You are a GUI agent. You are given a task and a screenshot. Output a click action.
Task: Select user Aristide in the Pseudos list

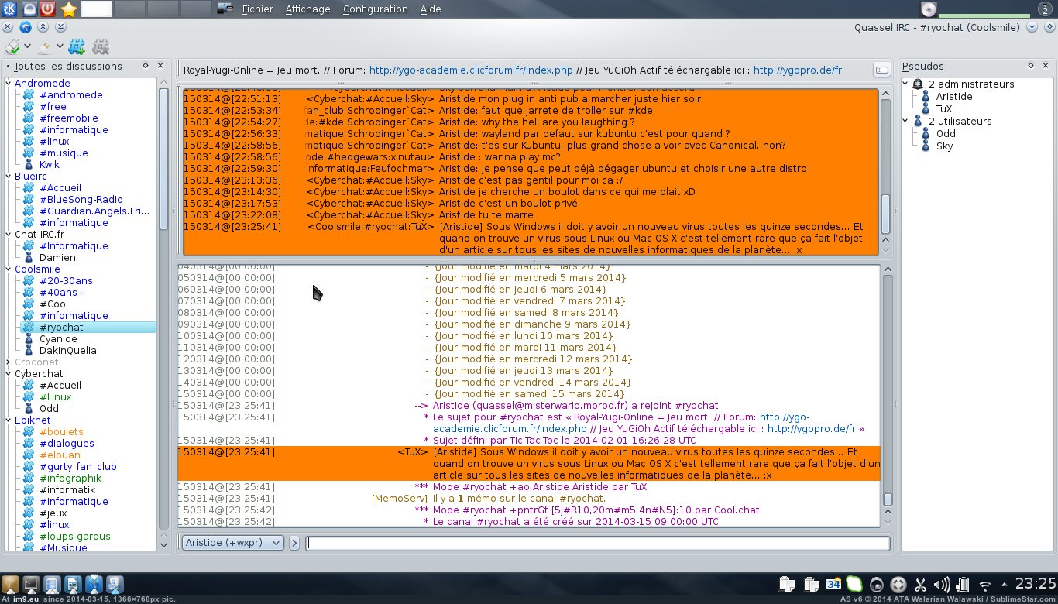954,97
